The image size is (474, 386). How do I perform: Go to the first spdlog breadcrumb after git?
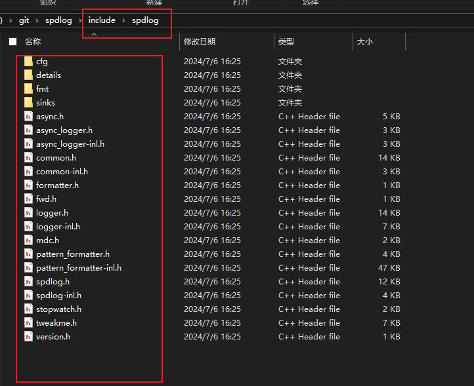(x=58, y=20)
